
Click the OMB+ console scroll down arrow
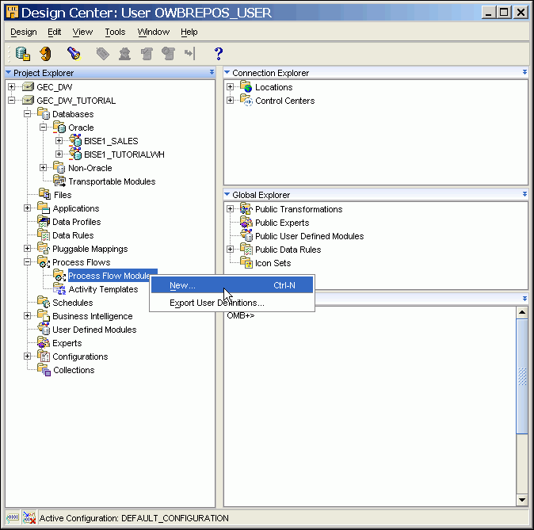522,500
